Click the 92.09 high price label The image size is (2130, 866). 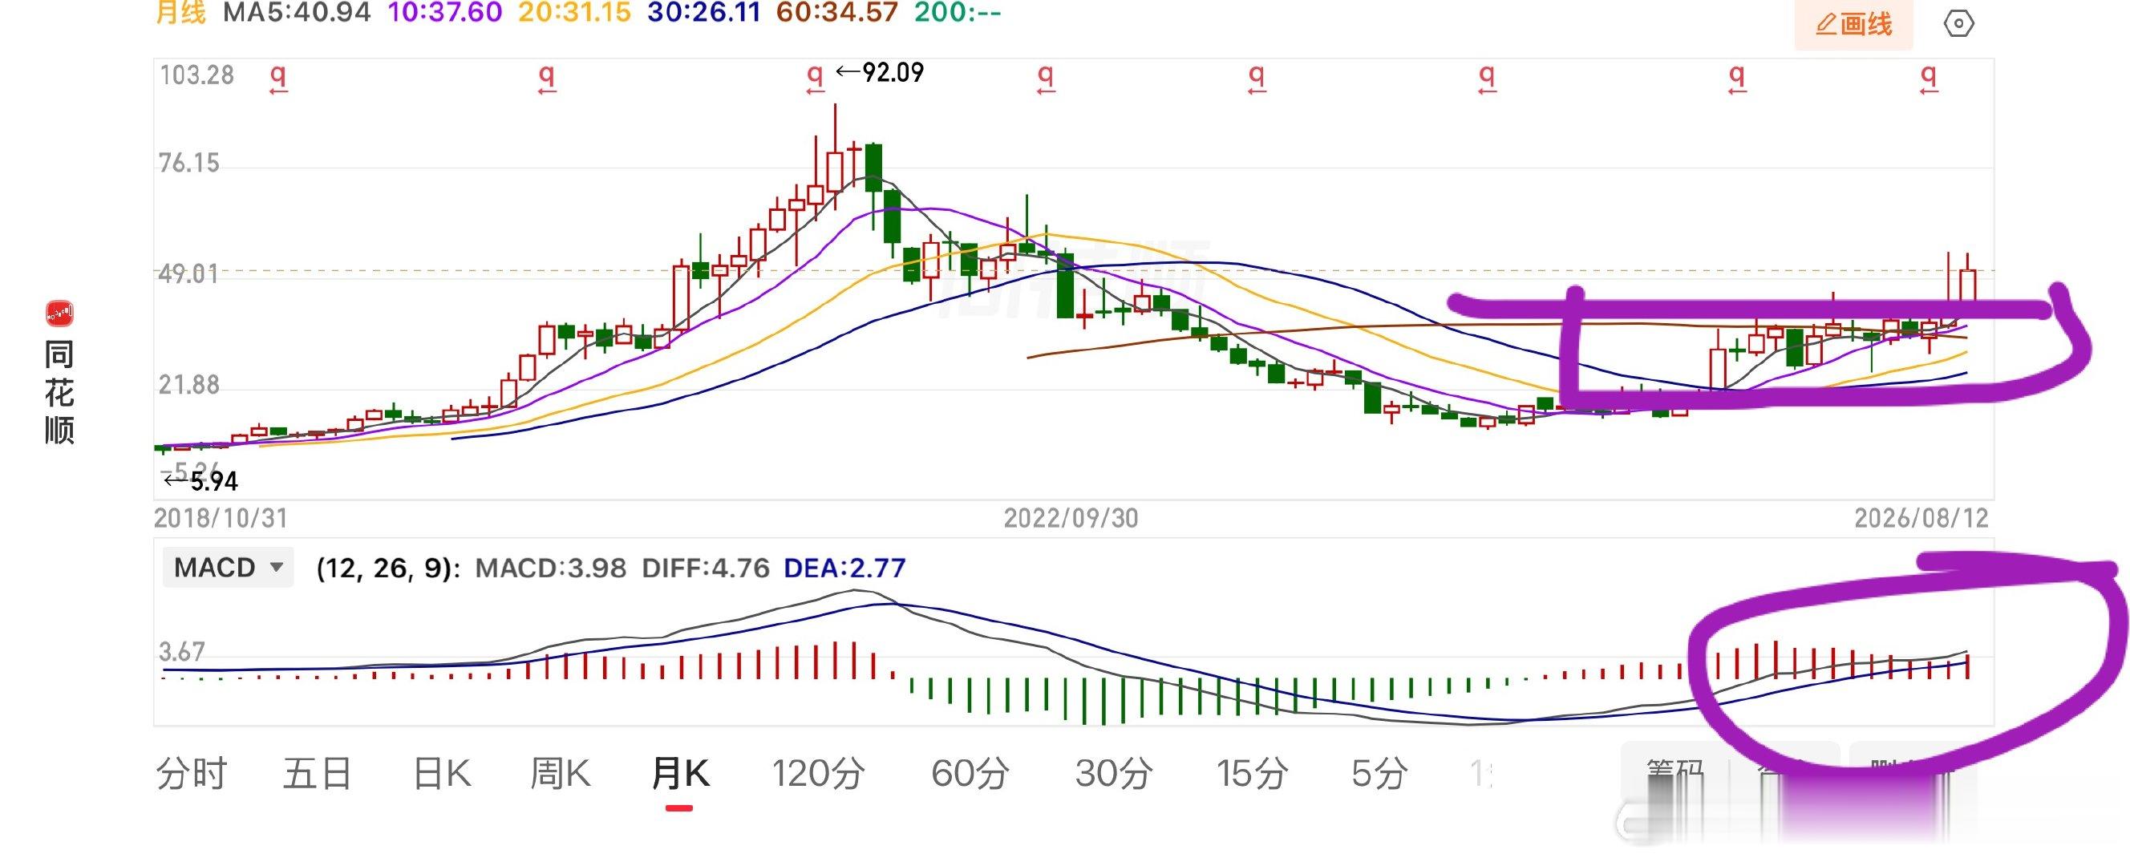[893, 73]
